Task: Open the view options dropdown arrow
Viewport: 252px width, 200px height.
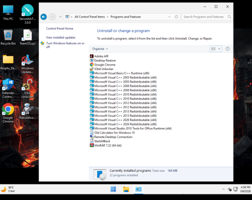Action: [219, 49]
